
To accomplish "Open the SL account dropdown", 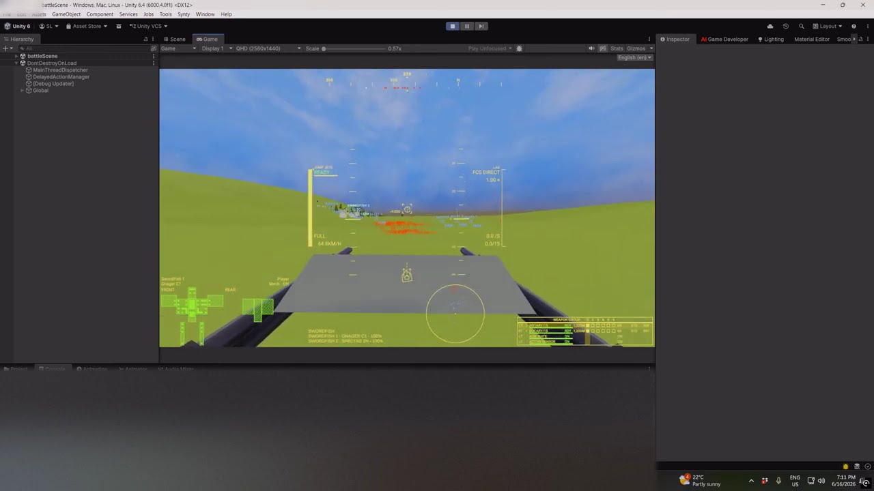I will coord(48,26).
